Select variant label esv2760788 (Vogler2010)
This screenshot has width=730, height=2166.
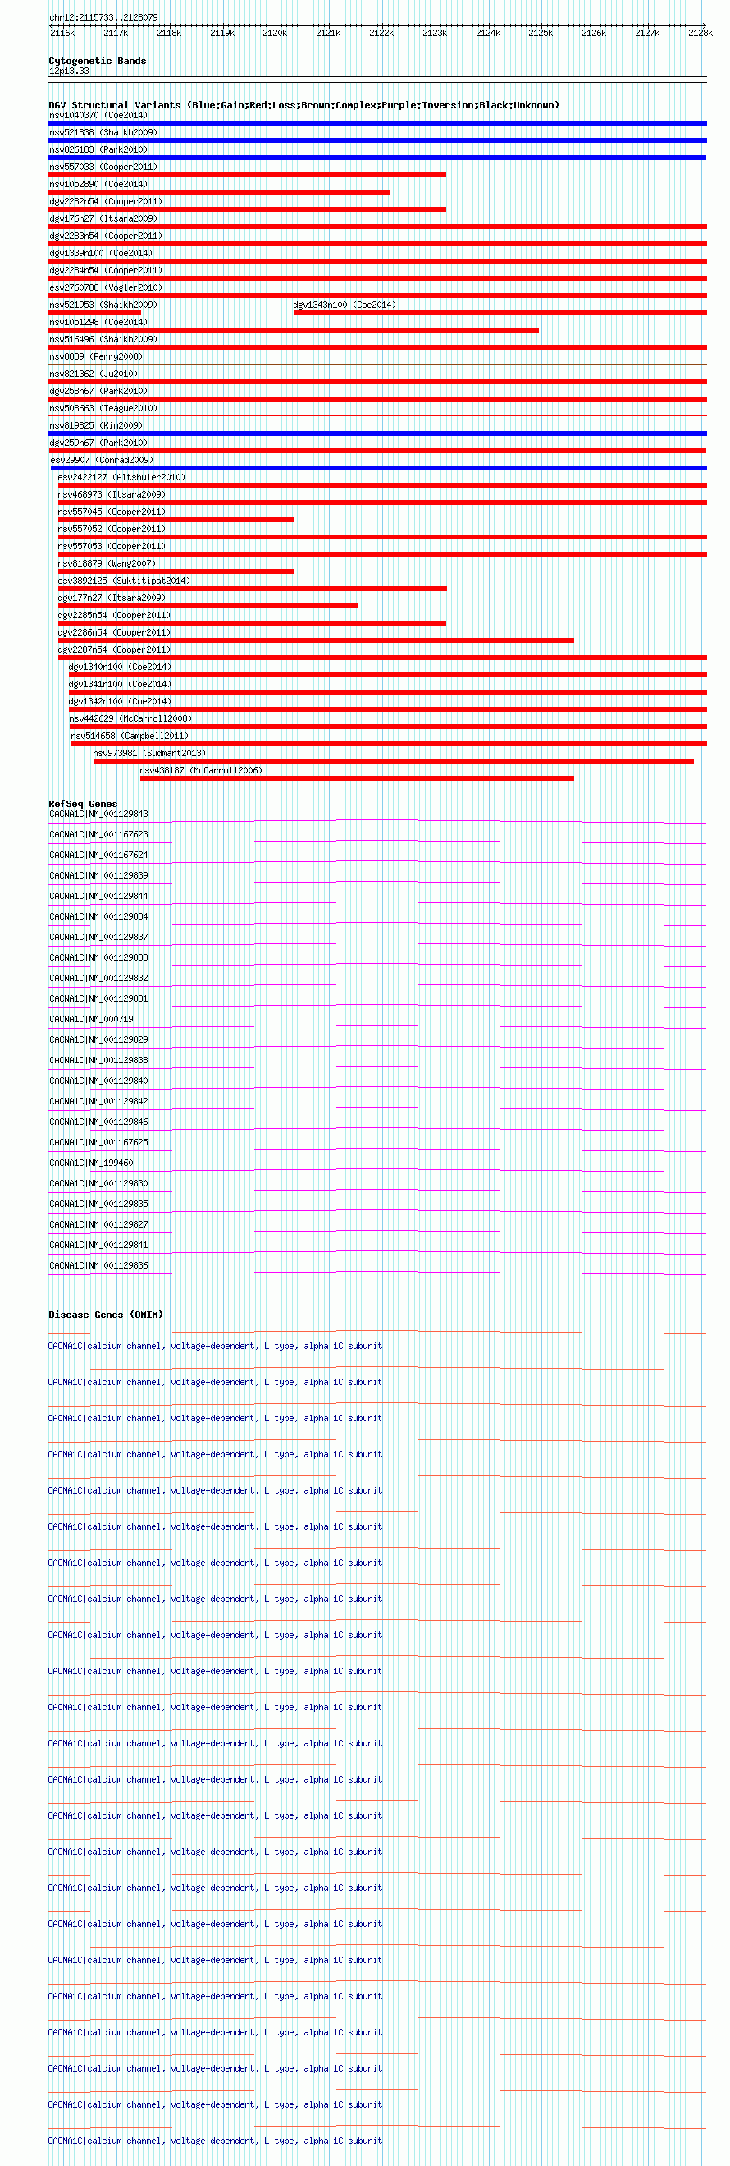(x=106, y=287)
